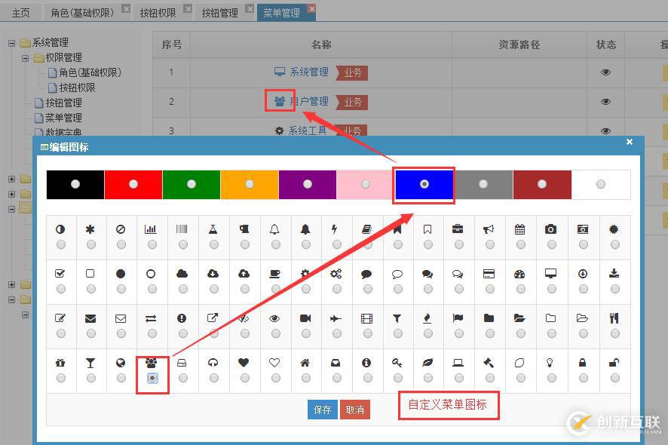Select the bar chart icon
This screenshot has width=668, height=445.
[x=150, y=229]
